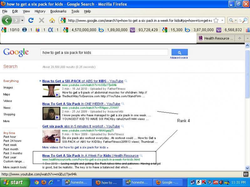Click the gray X stop loading icon
This screenshot has height=187, width=250.
(x=41, y=20)
